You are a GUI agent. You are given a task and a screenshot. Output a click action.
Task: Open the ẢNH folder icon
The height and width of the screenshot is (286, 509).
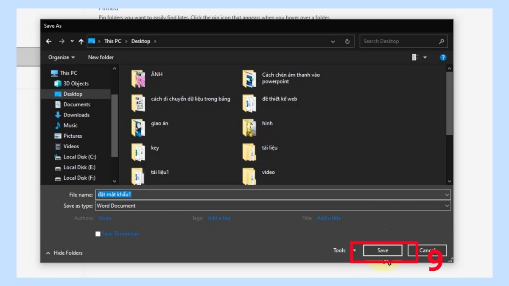pyautogui.click(x=138, y=79)
